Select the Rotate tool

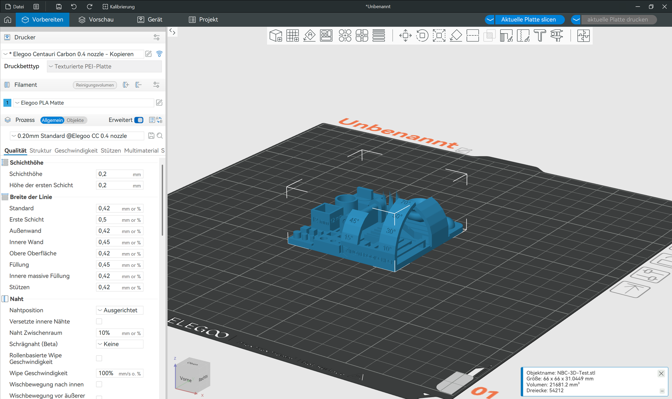pos(422,36)
